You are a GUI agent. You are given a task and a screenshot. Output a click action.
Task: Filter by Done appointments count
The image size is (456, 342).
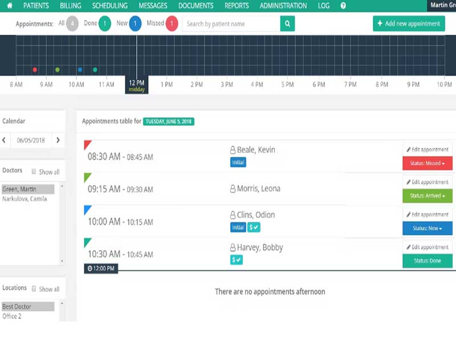(105, 23)
